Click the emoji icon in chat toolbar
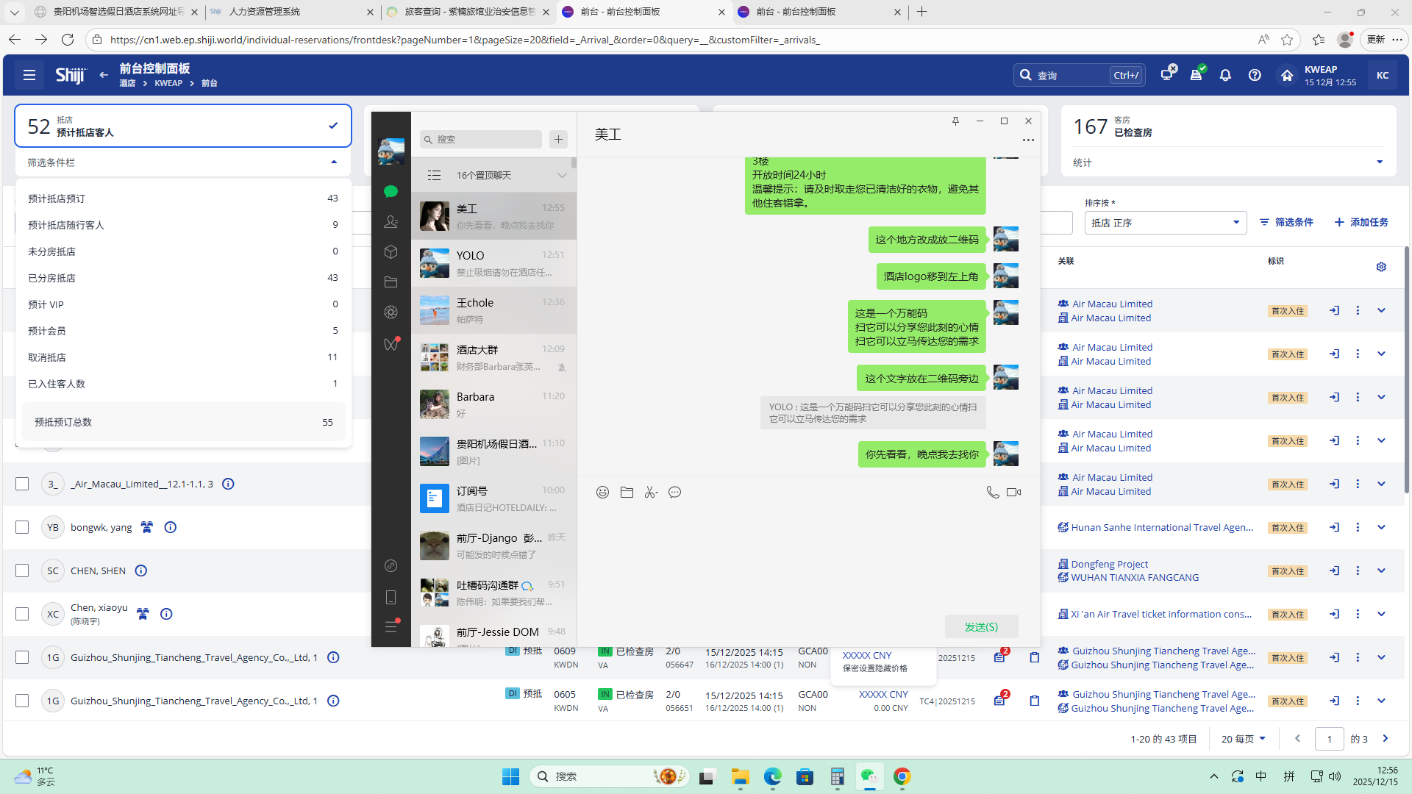This screenshot has width=1412, height=794. point(602,493)
